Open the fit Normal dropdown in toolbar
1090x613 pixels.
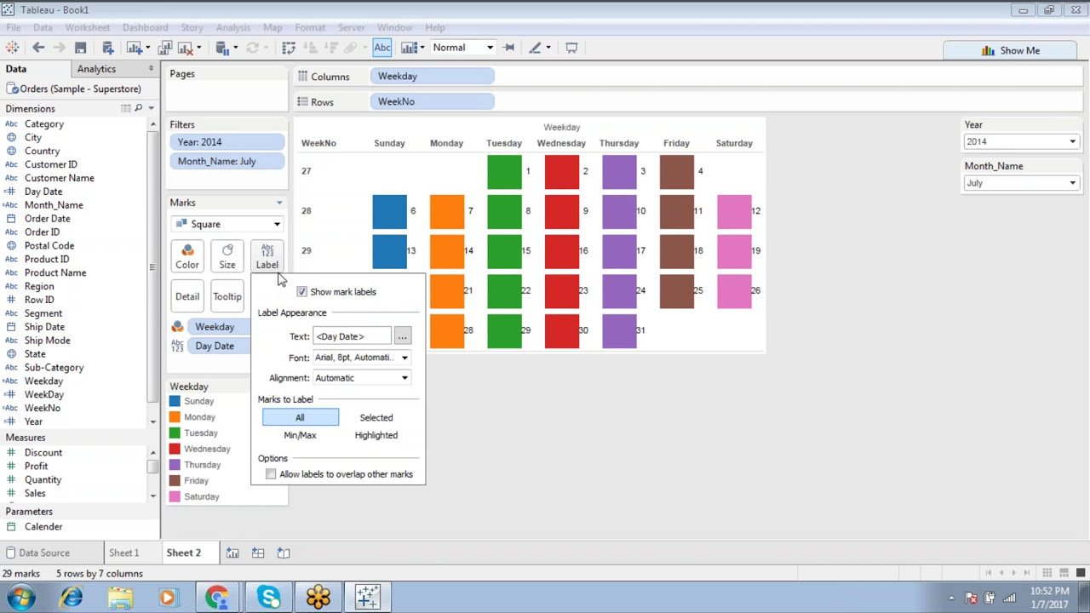pyautogui.click(x=462, y=48)
